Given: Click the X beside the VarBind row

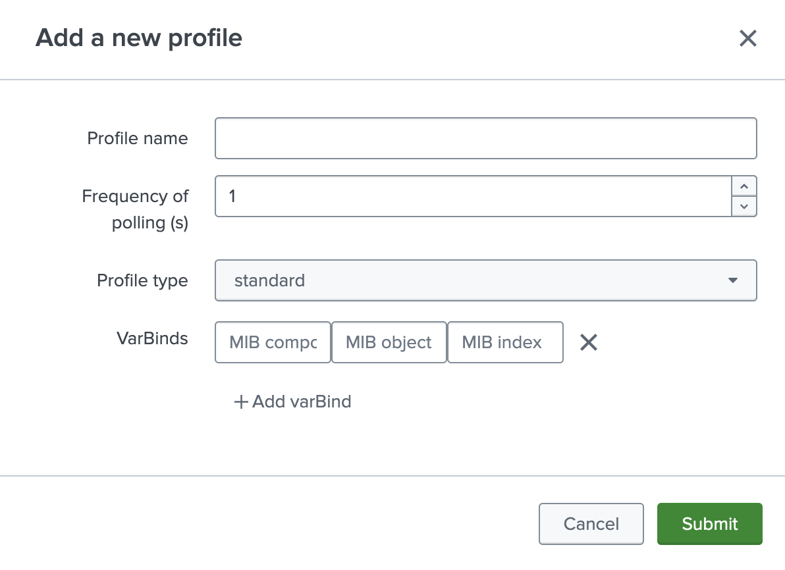Looking at the screenshot, I should click(588, 342).
